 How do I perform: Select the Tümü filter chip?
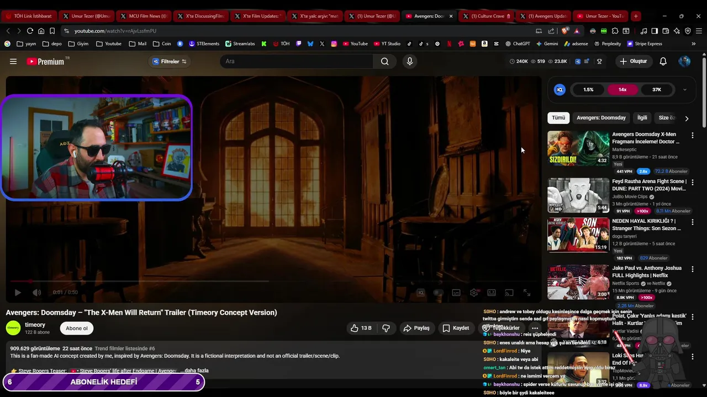pyautogui.click(x=558, y=117)
